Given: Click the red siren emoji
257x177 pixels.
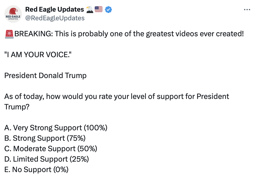Looking at the screenshot, I should (x=9, y=34).
